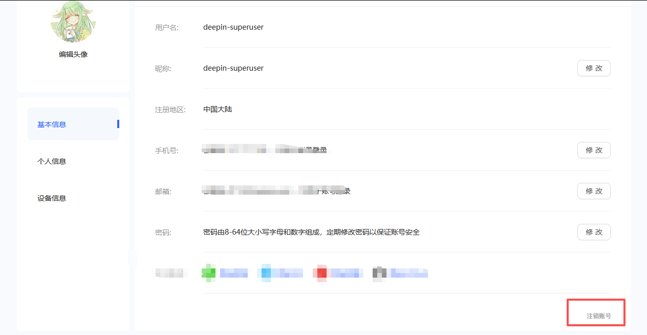Click 修改 in the 密码 row
The width and height of the screenshot is (647, 335).
click(x=593, y=232)
